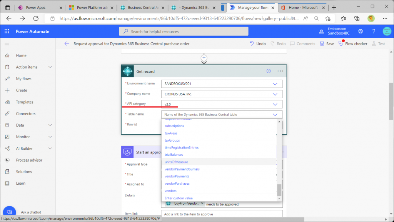The height and width of the screenshot is (222, 394).
Task: Open Learn in the sidebar
Action: tap(21, 183)
